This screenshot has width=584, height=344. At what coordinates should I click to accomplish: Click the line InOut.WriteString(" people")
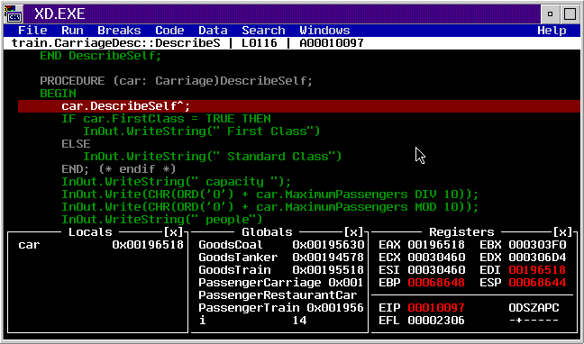(x=162, y=220)
